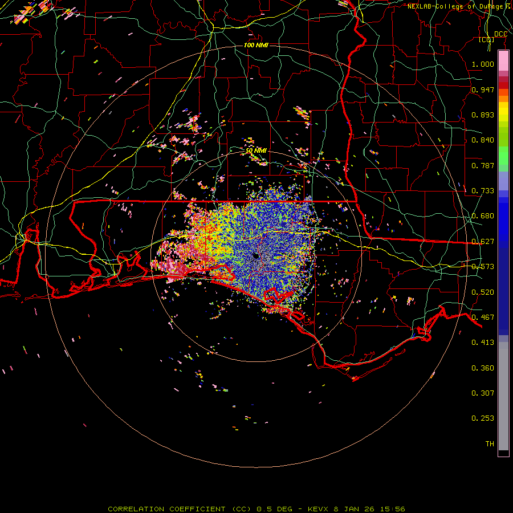Click the 0.893 scale value
The width and height of the screenshot is (513, 513).
tap(483, 115)
